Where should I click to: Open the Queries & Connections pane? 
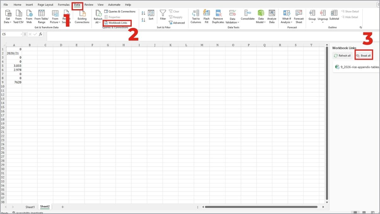coord(120,11)
